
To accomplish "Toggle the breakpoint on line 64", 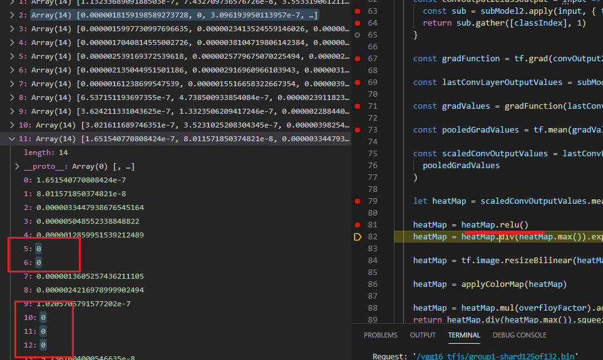I will (x=358, y=23).
